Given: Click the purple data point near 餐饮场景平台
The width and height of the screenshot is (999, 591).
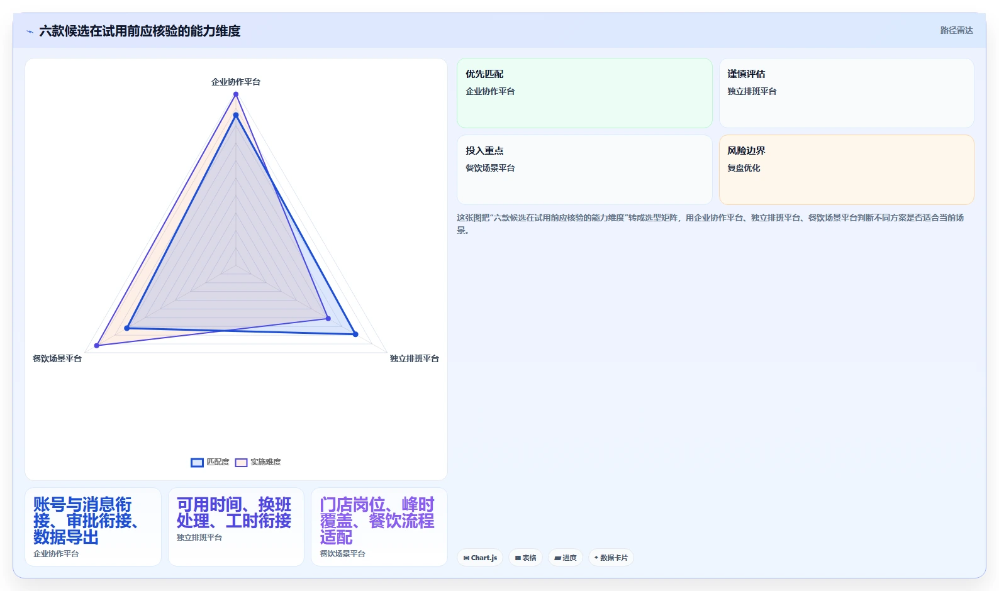Looking at the screenshot, I should (x=97, y=346).
